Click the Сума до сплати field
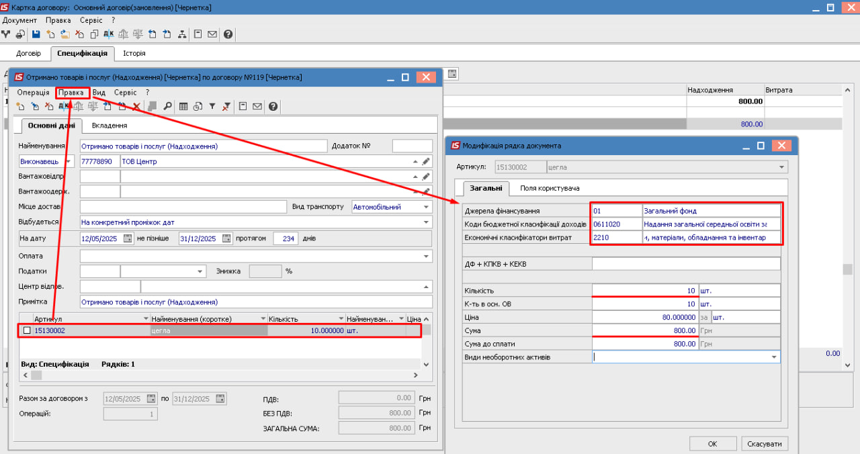This screenshot has width=860, height=454. [645, 344]
